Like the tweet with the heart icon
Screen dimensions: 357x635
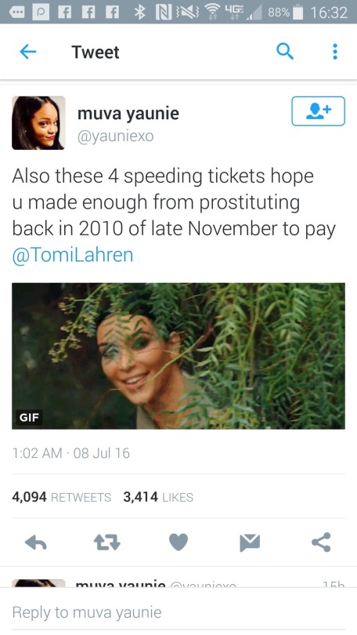pos(178,542)
